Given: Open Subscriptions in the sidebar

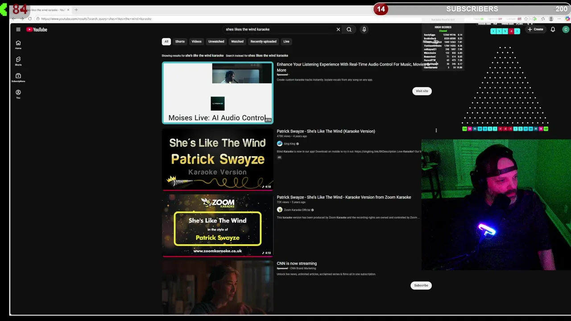Looking at the screenshot, I should coord(18,78).
